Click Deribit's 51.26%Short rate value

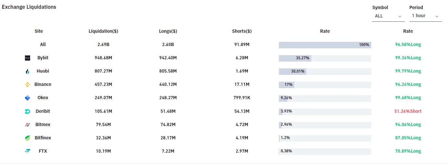[x=408, y=111]
